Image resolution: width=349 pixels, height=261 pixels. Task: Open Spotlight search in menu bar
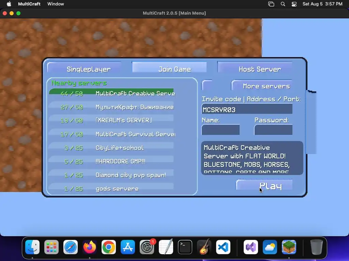[283, 4]
